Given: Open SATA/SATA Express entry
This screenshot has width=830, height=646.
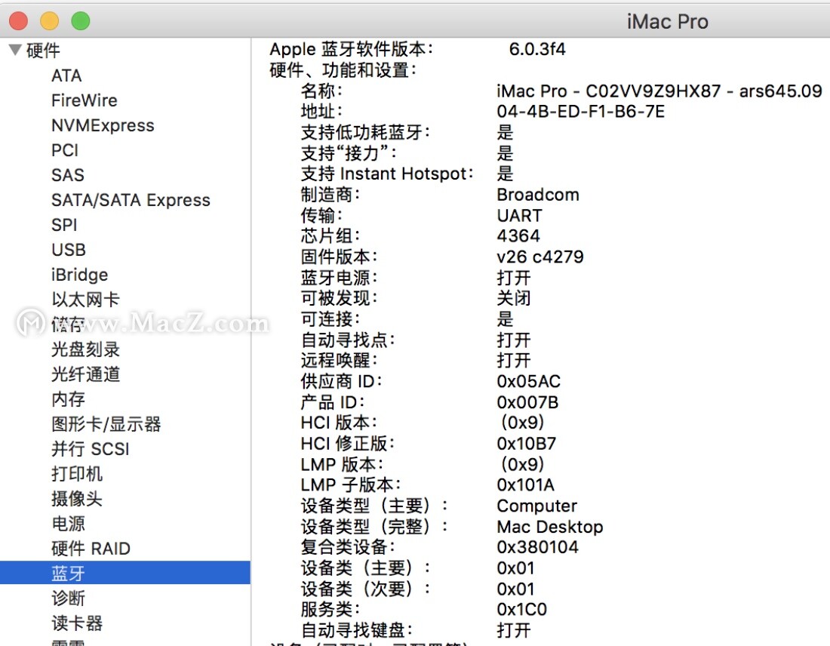Looking at the screenshot, I should (x=131, y=200).
